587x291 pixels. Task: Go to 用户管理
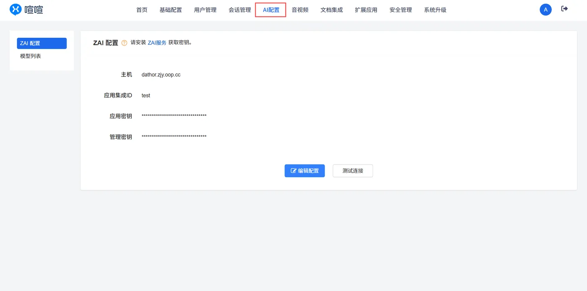pos(205,10)
